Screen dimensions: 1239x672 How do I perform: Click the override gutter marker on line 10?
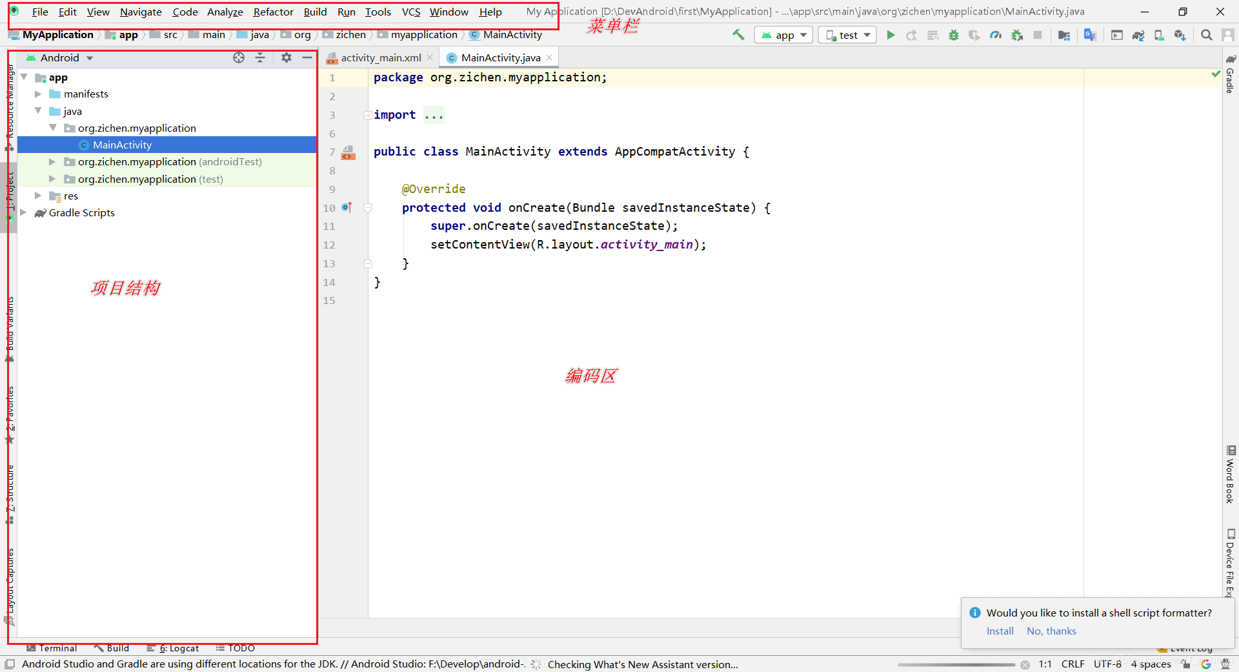pyautogui.click(x=347, y=207)
